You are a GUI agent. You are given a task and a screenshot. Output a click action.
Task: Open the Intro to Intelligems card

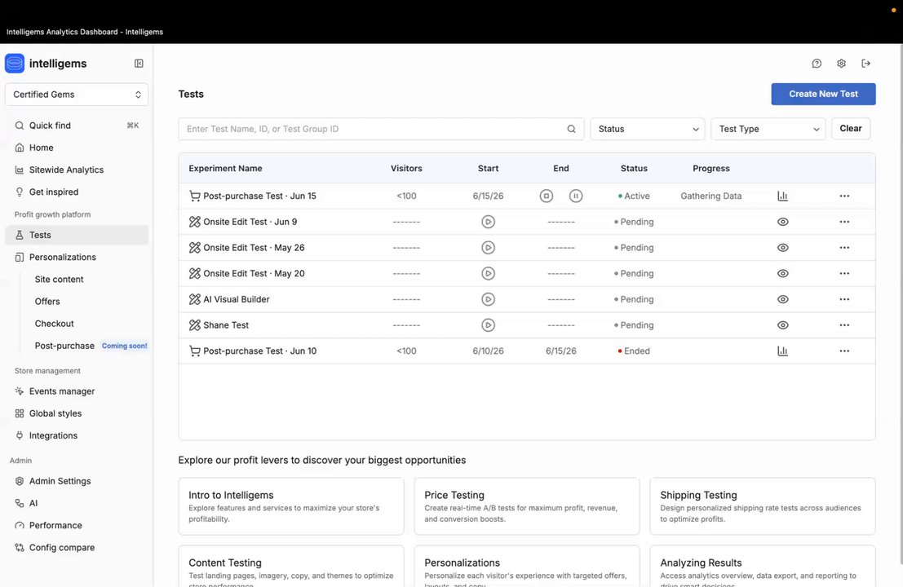click(291, 506)
